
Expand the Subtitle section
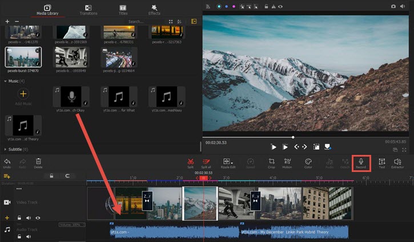pyautogui.click(x=6, y=149)
